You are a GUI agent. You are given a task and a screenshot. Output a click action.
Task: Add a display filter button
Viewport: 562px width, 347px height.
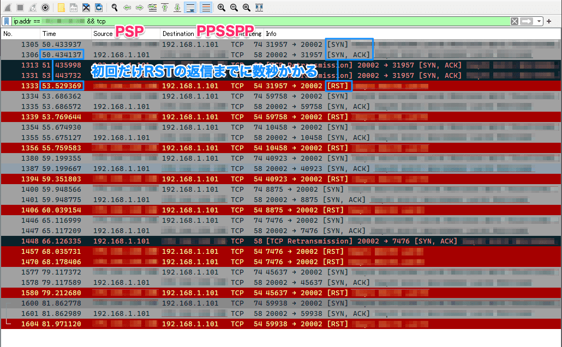tap(549, 21)
